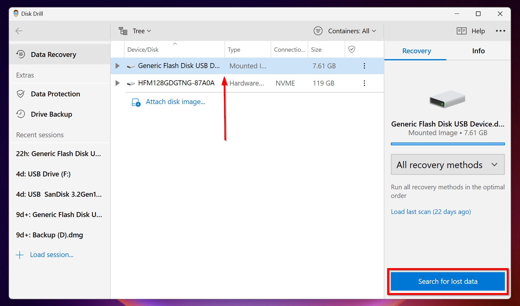Click the Data Protection shield icon
This screenshot has width=520, height=306.
tap(21, 94)
